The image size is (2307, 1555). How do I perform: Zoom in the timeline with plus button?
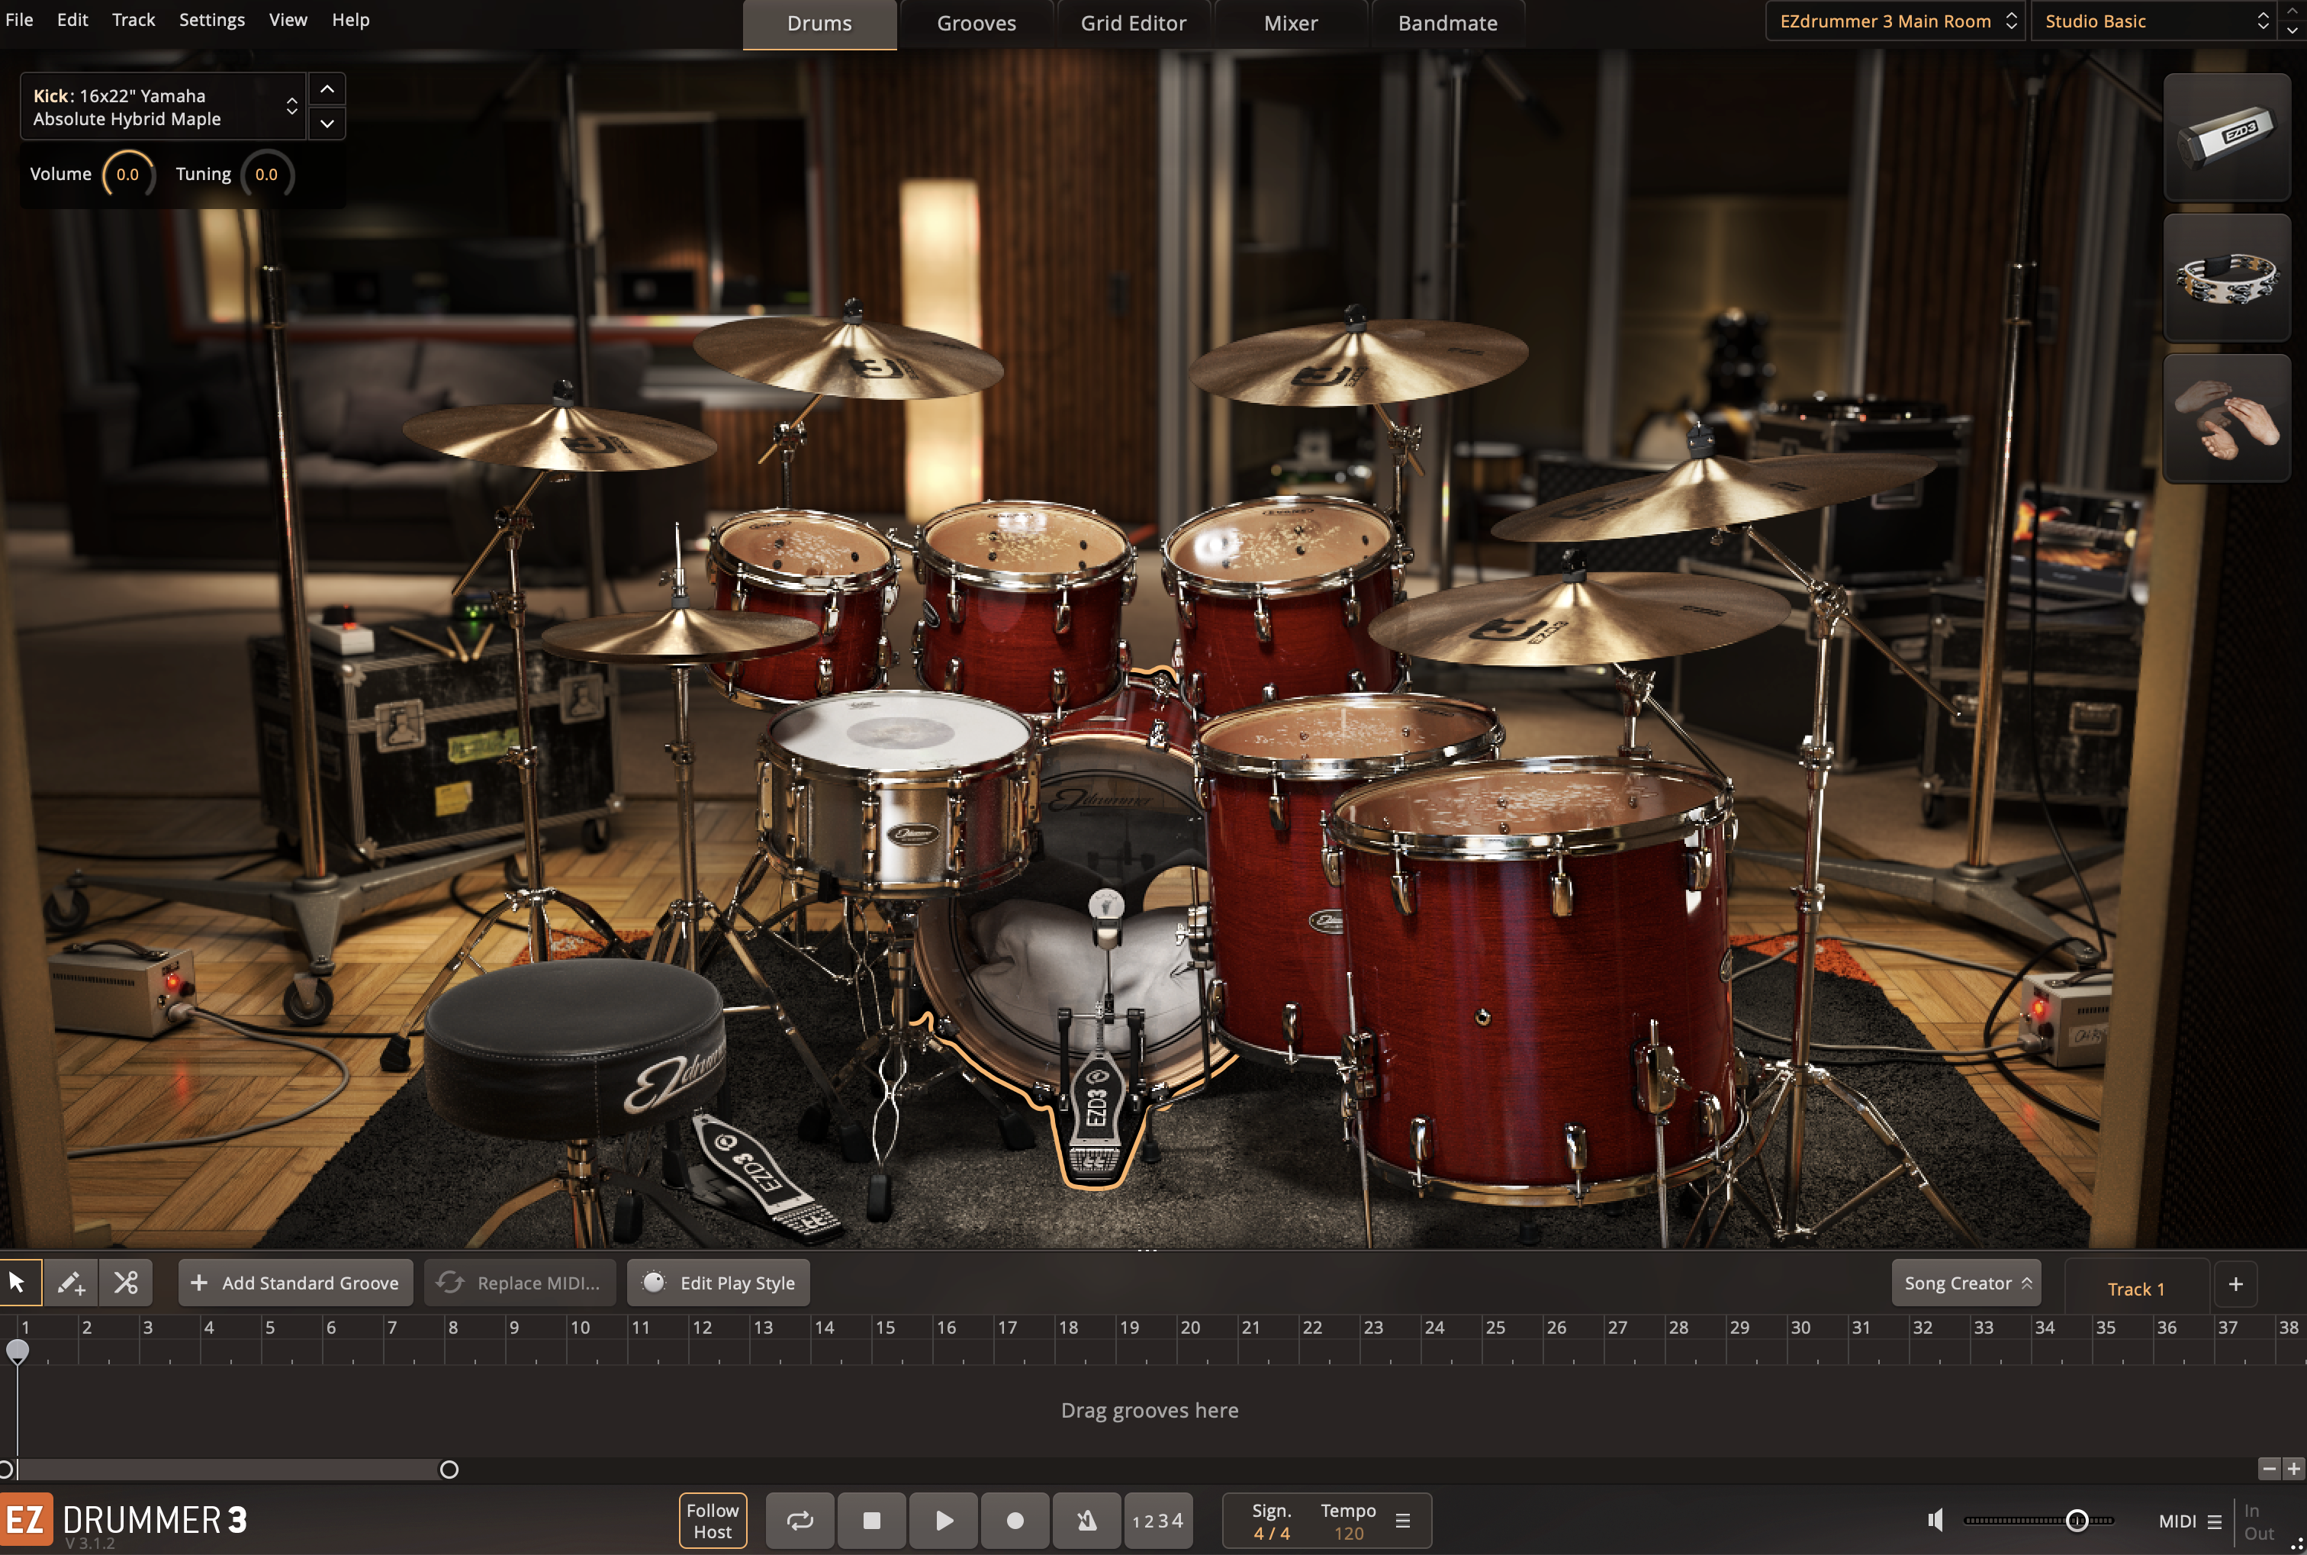pos(2293,1468)
